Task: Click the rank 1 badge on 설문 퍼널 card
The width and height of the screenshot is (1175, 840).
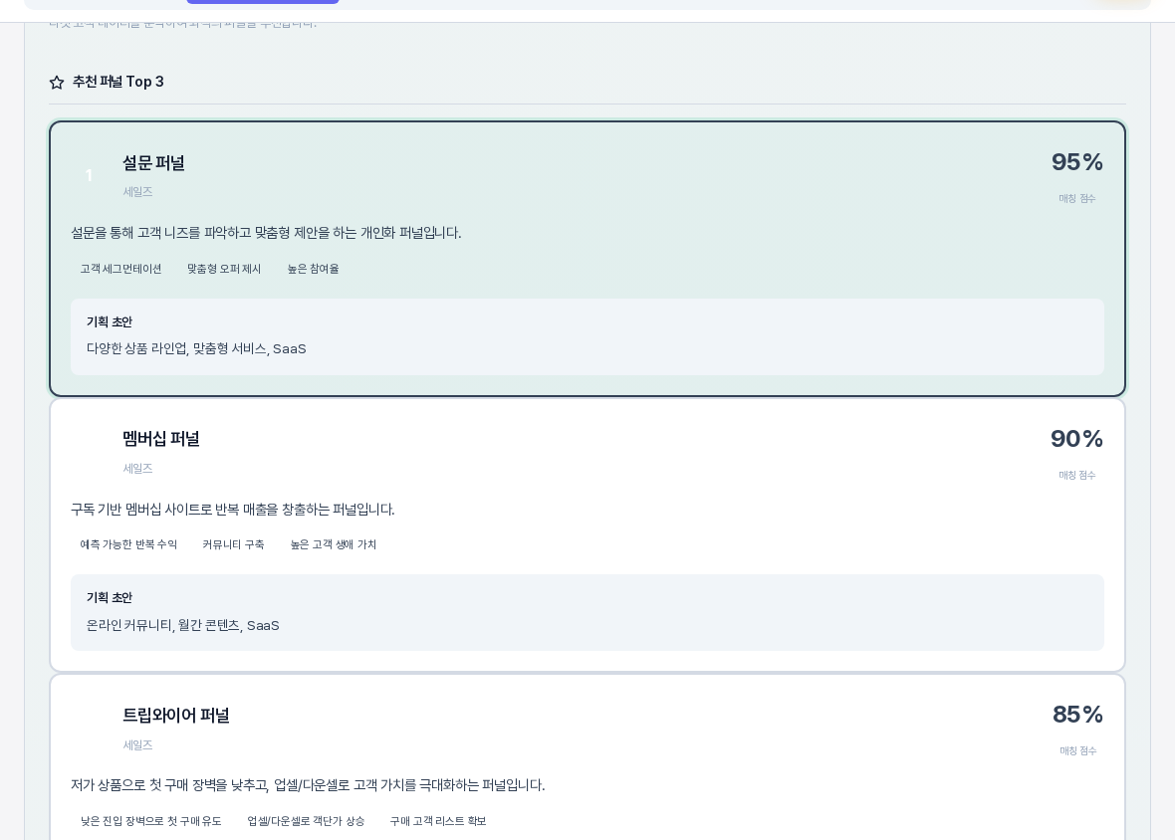Action: tap(90, 176)
